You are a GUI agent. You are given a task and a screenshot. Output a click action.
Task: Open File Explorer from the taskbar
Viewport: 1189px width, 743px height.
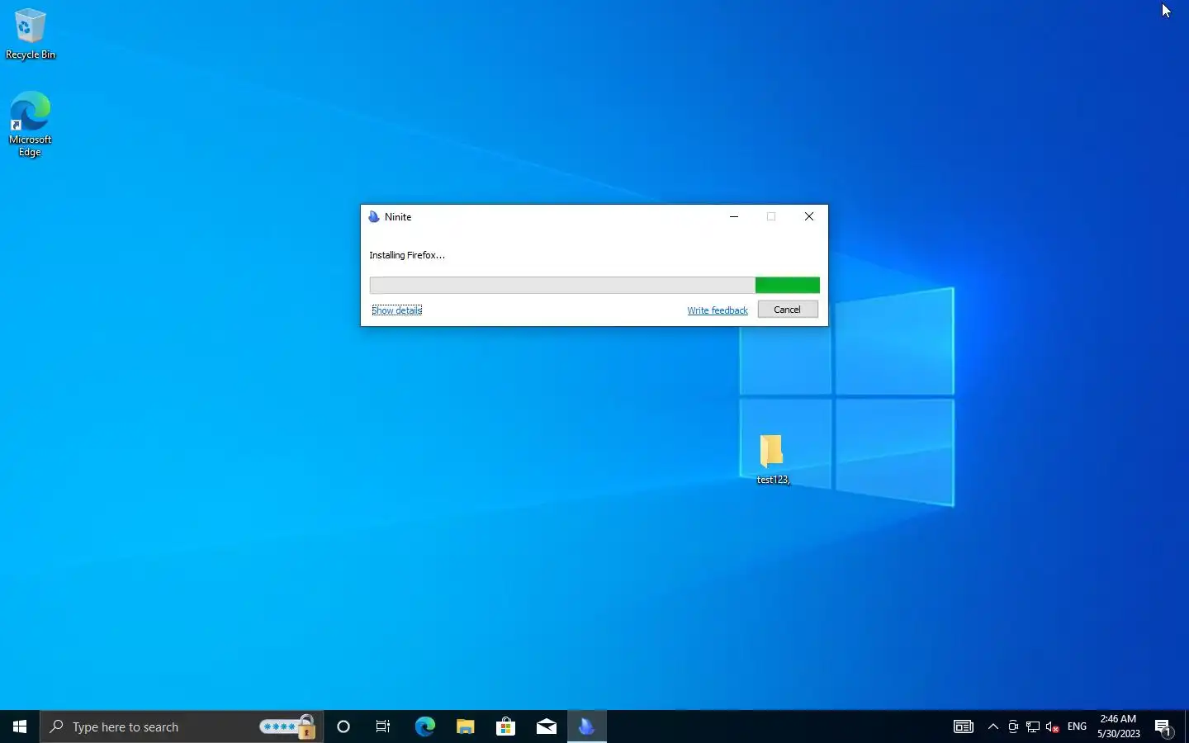pyautogui.click(x=465, y=726)
